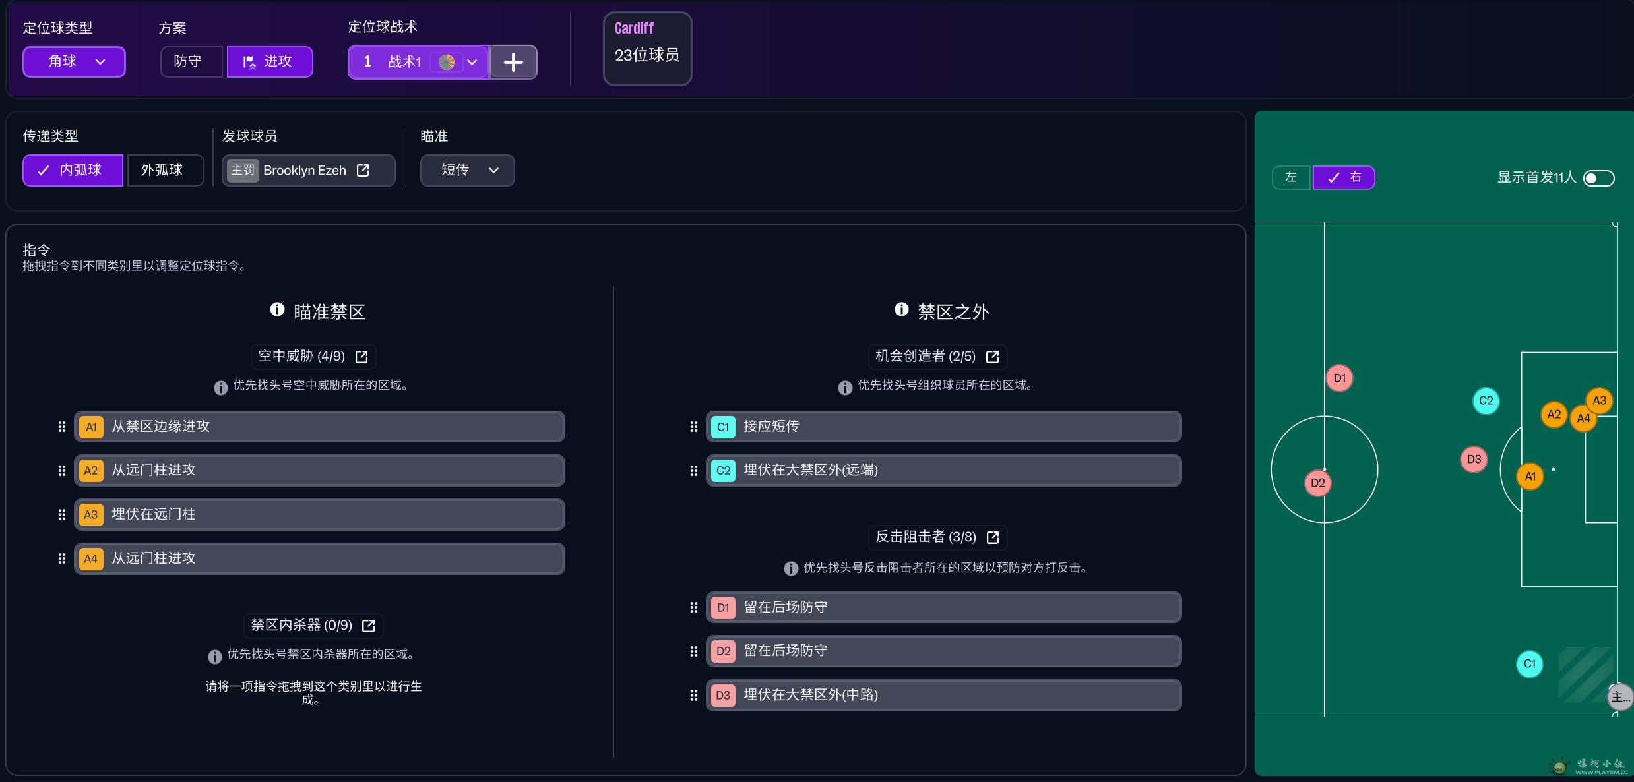Screen dimensions: 1634x782
Task: Open 机会创造者 popup icon
Action: point(992,357)
